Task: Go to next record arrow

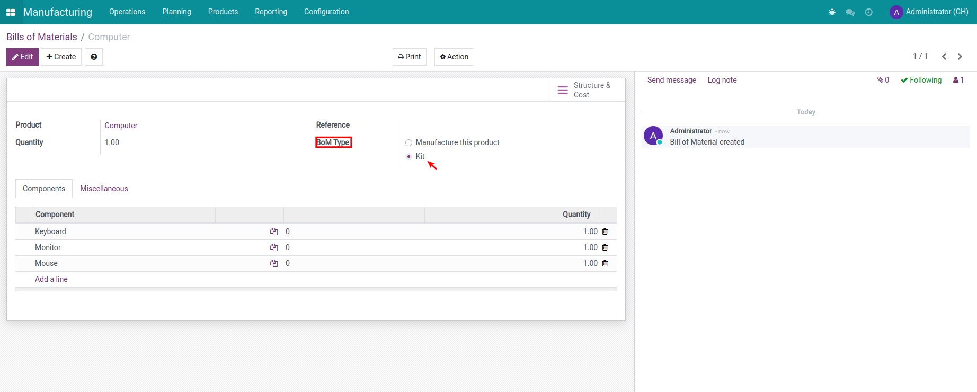Action: (960, 56)
